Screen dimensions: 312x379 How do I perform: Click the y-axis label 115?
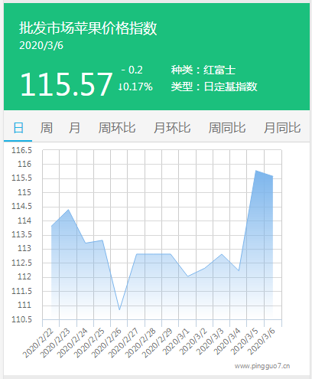(x=24, y=192)
